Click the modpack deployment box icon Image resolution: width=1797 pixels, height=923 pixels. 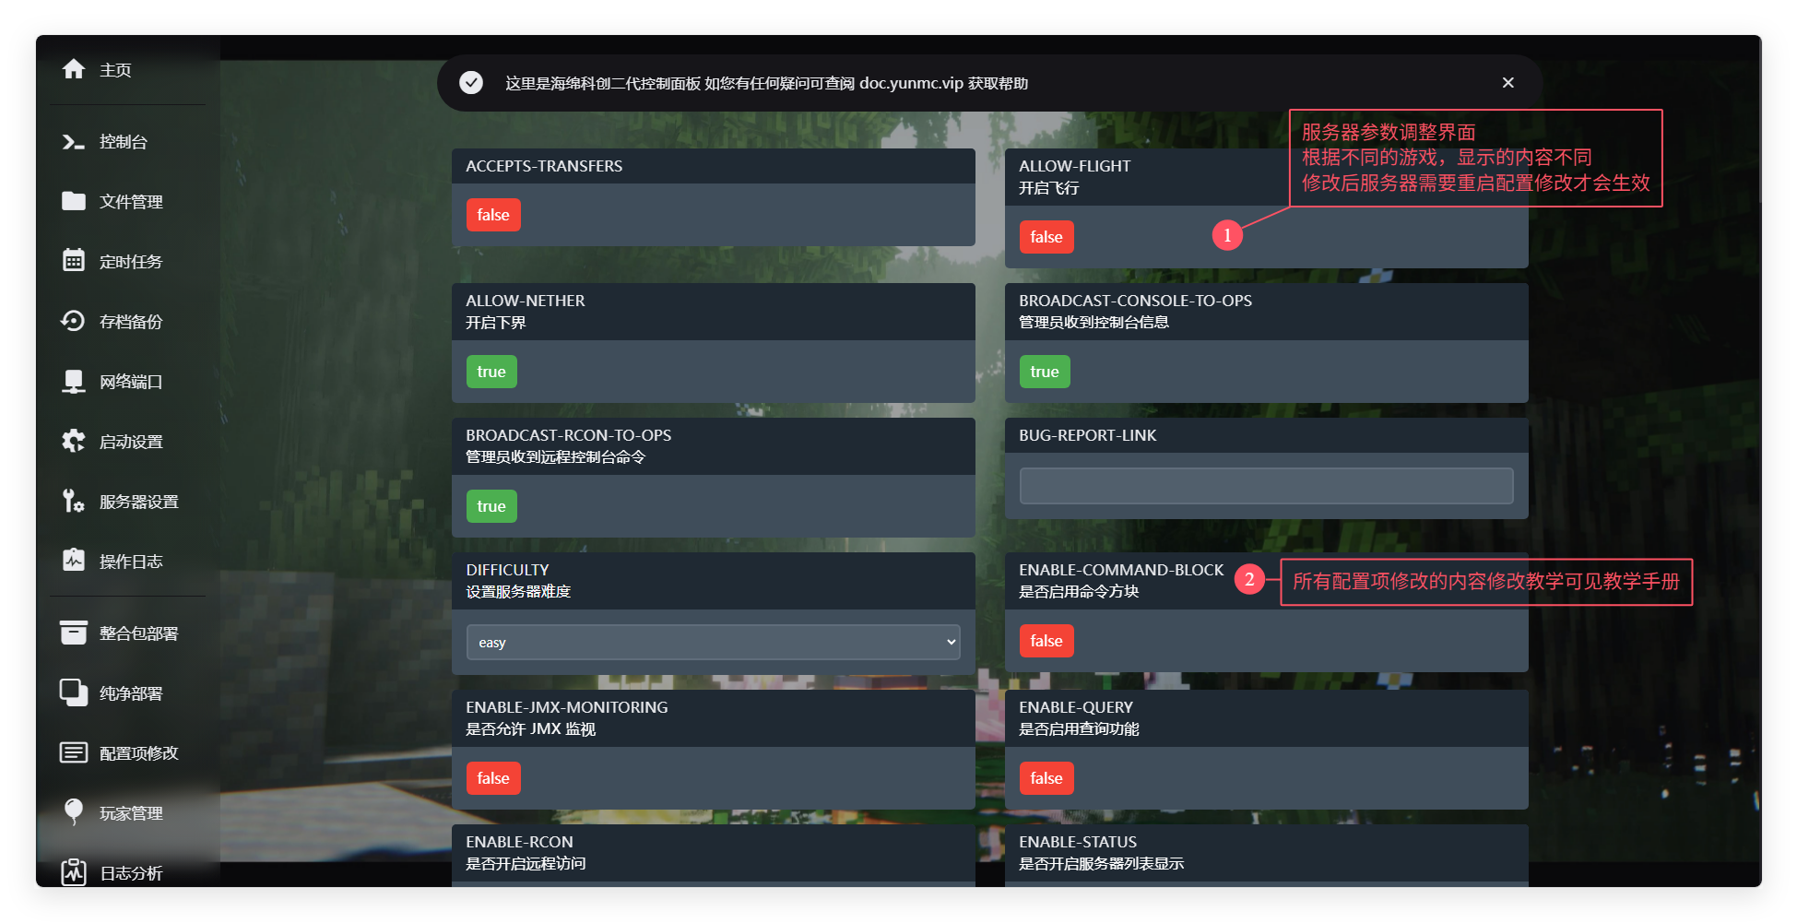74,633
